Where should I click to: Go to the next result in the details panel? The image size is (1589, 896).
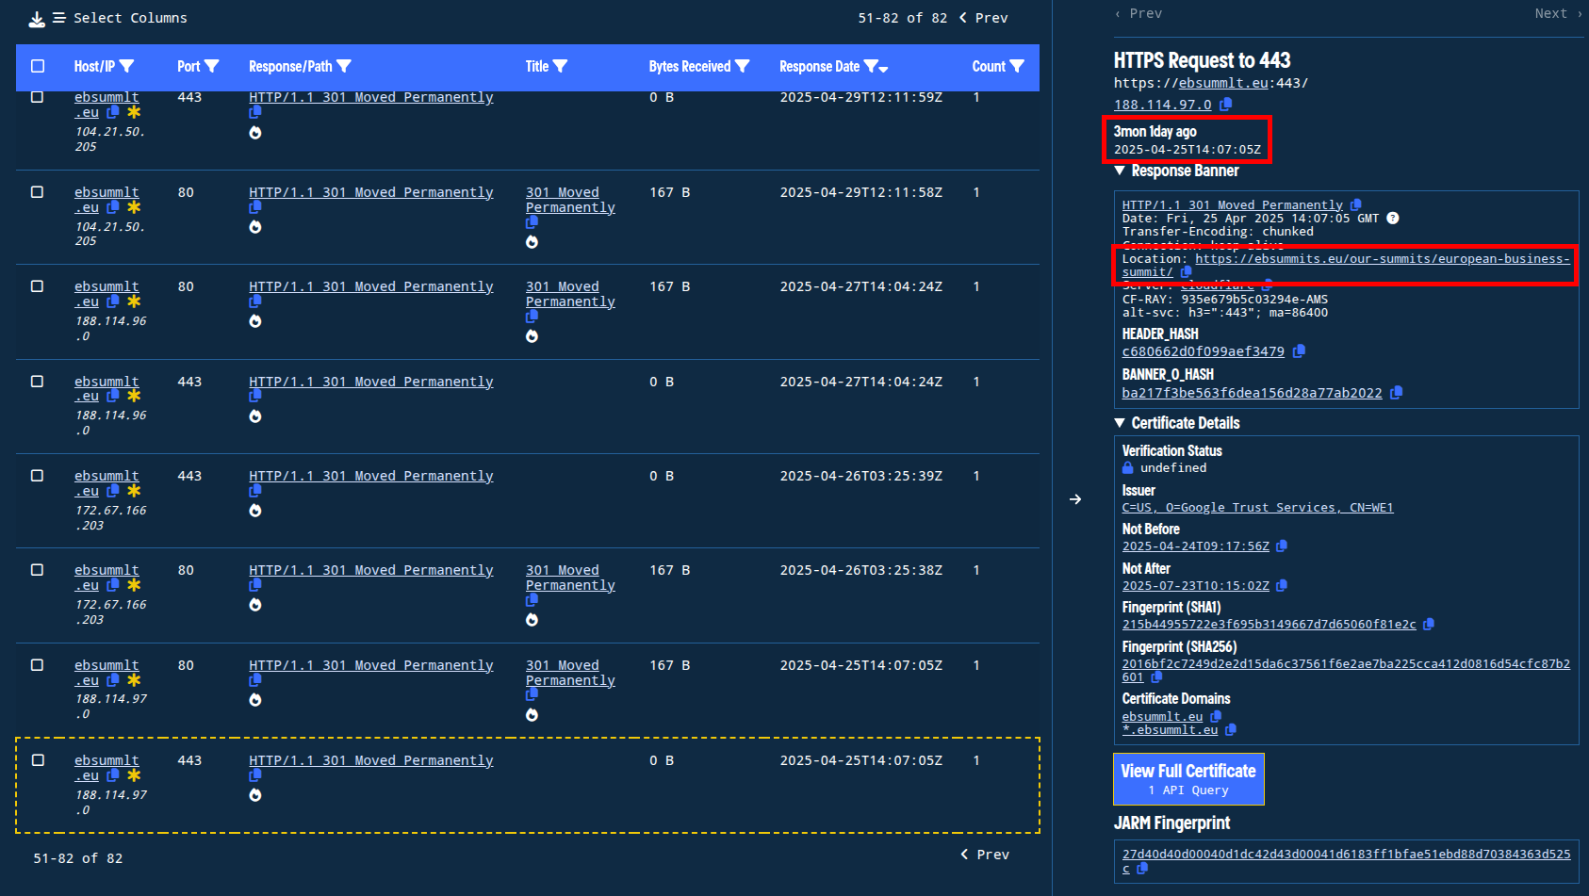[x=1558, y=13]
